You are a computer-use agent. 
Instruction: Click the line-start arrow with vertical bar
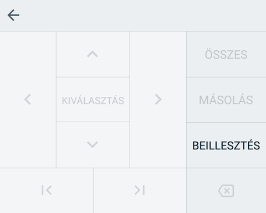point(47,190)
